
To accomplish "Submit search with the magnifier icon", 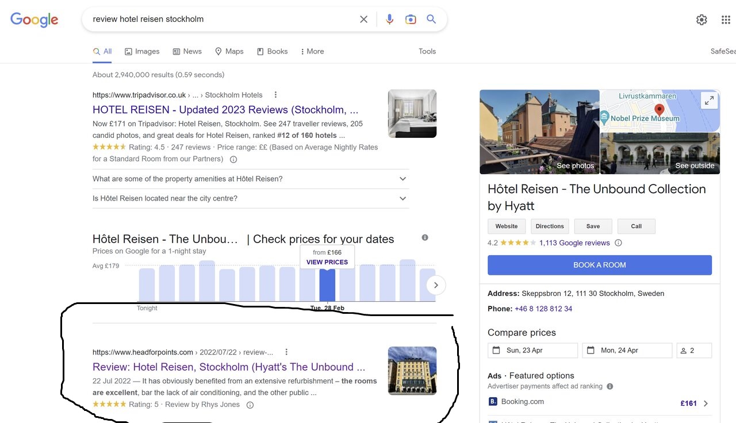I will 431,20.
